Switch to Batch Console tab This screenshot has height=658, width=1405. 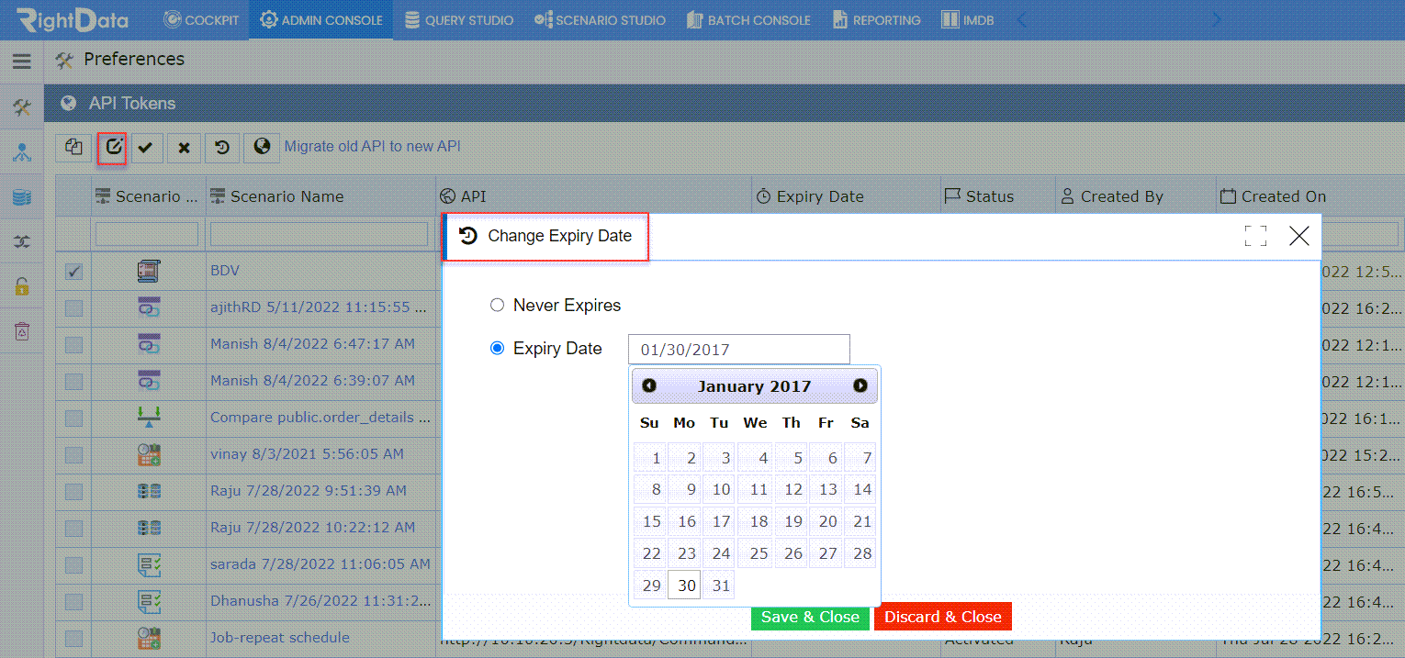748,19
